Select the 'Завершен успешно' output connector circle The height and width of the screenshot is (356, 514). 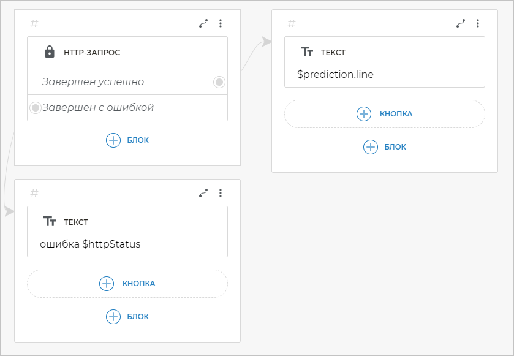[219, 82]
